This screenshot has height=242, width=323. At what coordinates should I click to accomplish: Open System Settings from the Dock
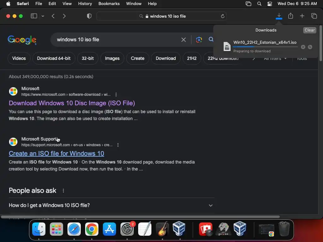(x=127, y=229)
